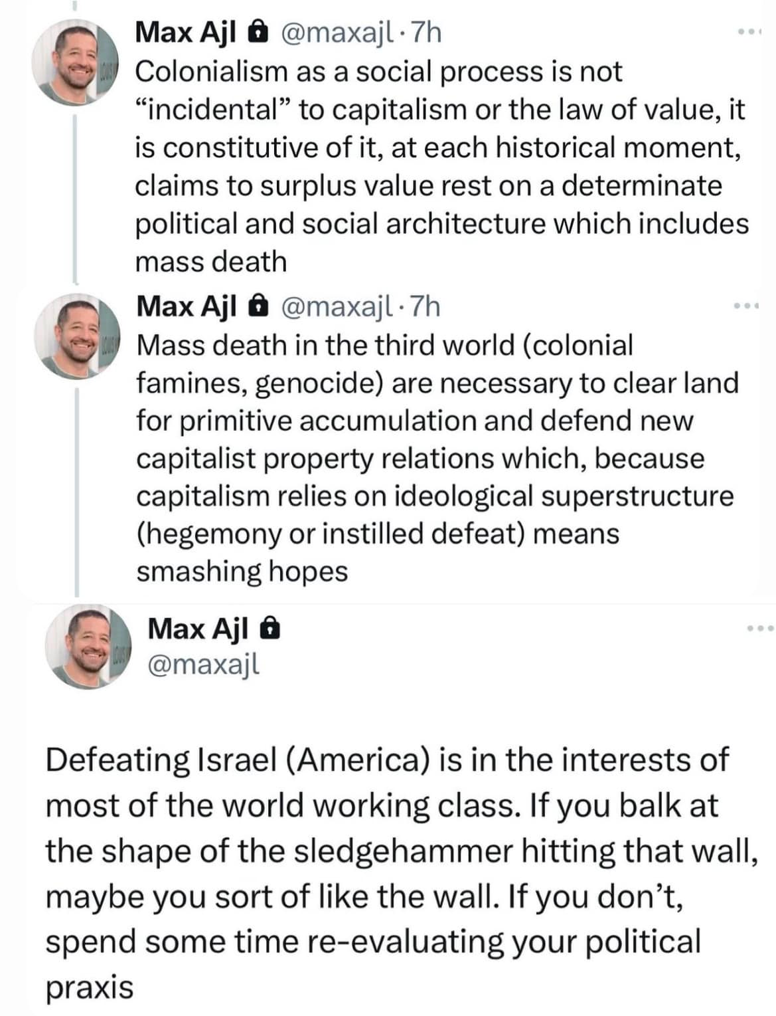776x1016 pixels.
Task: Open profile picture on the Mass death tweet
Action: [x=77, y=337]
